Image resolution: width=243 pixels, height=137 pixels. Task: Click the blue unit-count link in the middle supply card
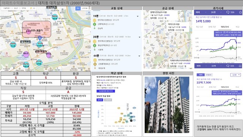pyautogui.click(x=184, y=27)
